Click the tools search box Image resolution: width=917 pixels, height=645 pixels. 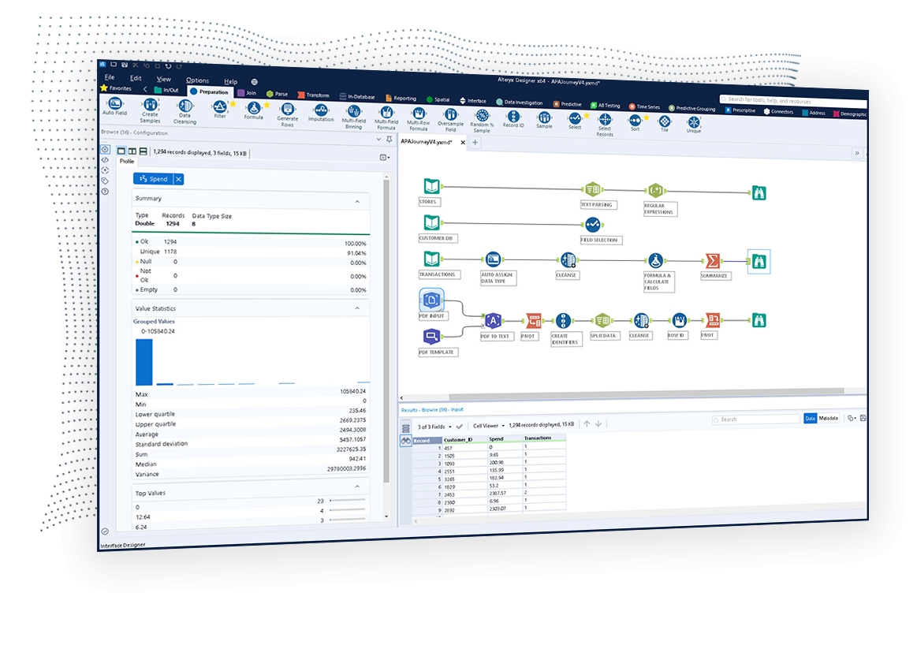[x=793, y=101]
